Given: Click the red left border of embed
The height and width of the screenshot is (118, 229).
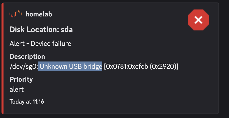Looking at the screenshot, I should pos(2,58).
